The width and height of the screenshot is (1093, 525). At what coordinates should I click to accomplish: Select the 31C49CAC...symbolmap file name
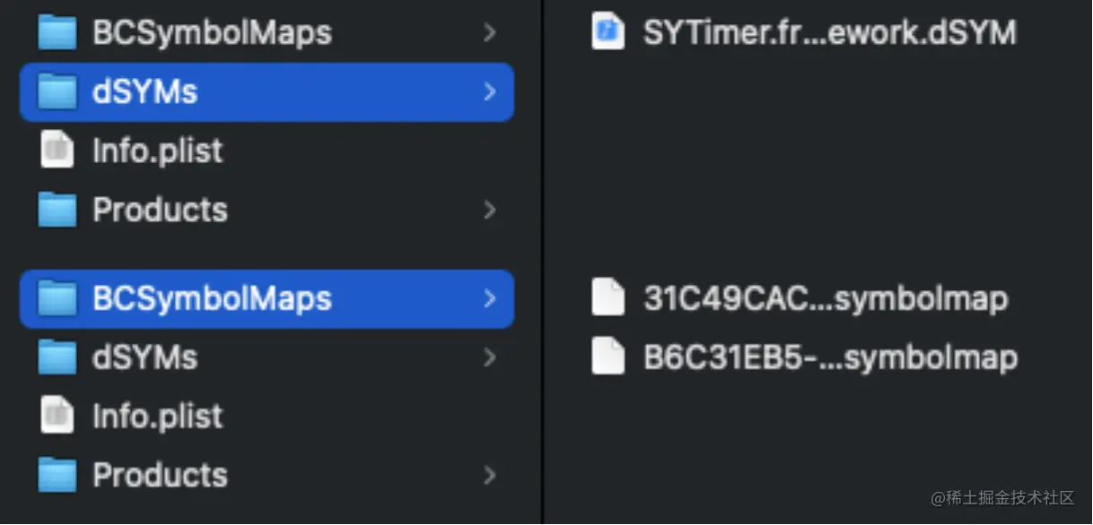pos(826,298)
